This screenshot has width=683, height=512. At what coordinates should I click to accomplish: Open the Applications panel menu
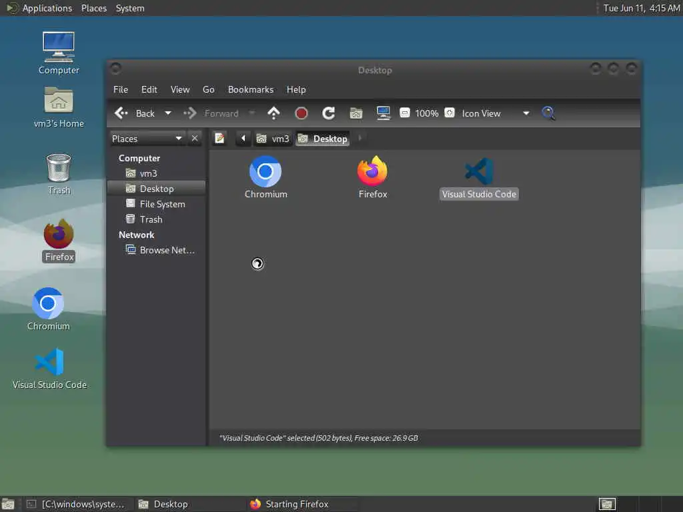47,8
